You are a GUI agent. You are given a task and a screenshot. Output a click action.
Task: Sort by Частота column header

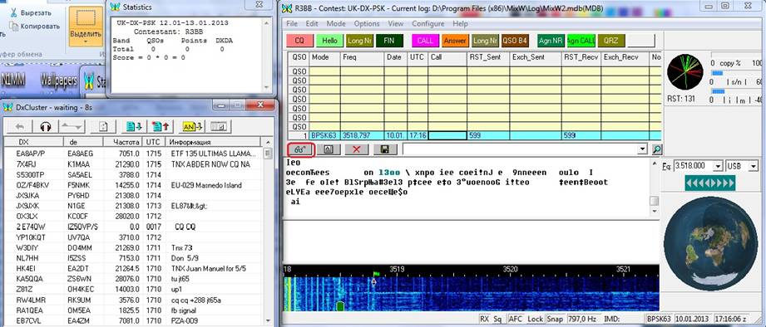[122, 142]
